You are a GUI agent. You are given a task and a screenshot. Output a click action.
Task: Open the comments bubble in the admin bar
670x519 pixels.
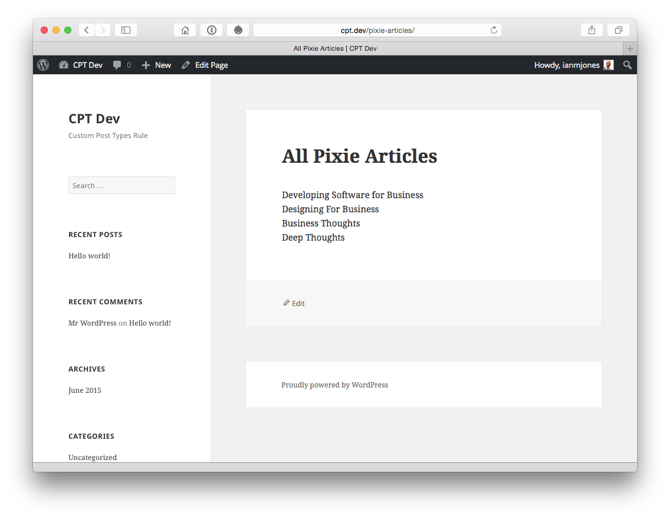pos(121,65)
